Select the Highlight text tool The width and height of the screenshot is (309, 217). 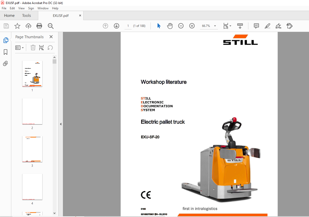point(267,26)
